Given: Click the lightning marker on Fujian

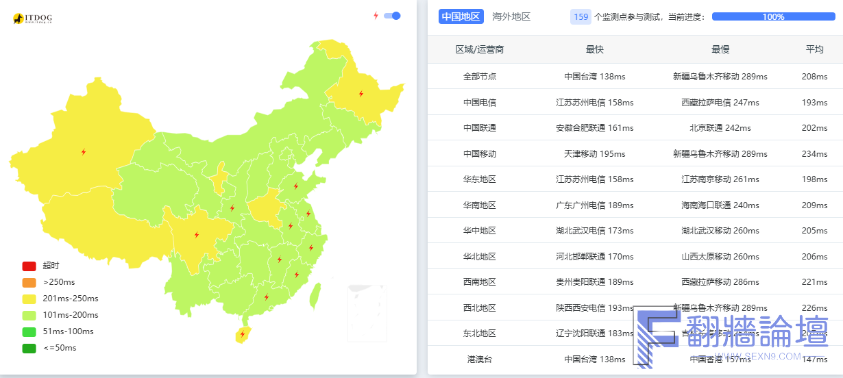Looking at the screenshot, I should coord(297,275).
